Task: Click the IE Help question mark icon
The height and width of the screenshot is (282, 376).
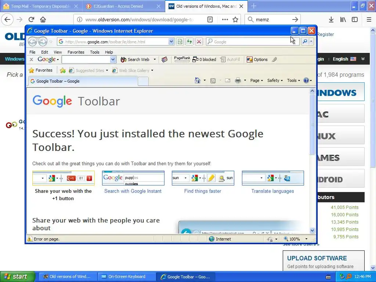Action: pyautogui.click(x=306, y=80)
